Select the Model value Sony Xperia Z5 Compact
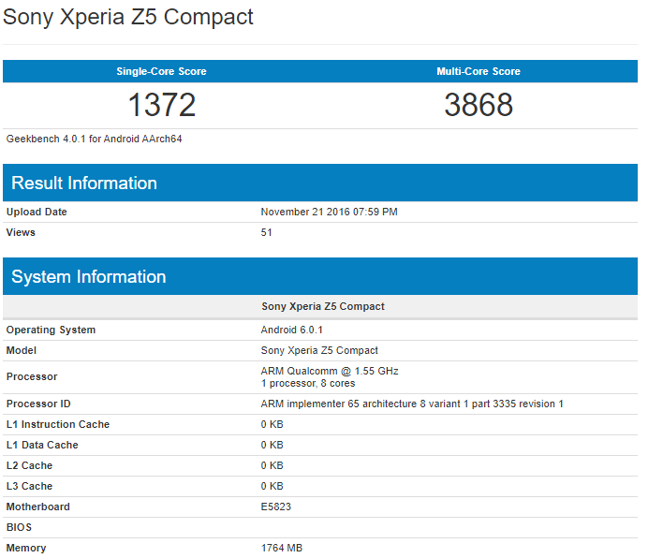648x558 pixels. (319, 350)
